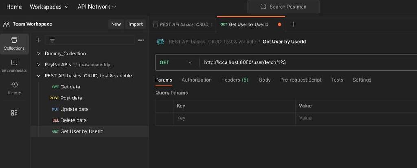Open the GET method dropdown

[x=176, y=62]
